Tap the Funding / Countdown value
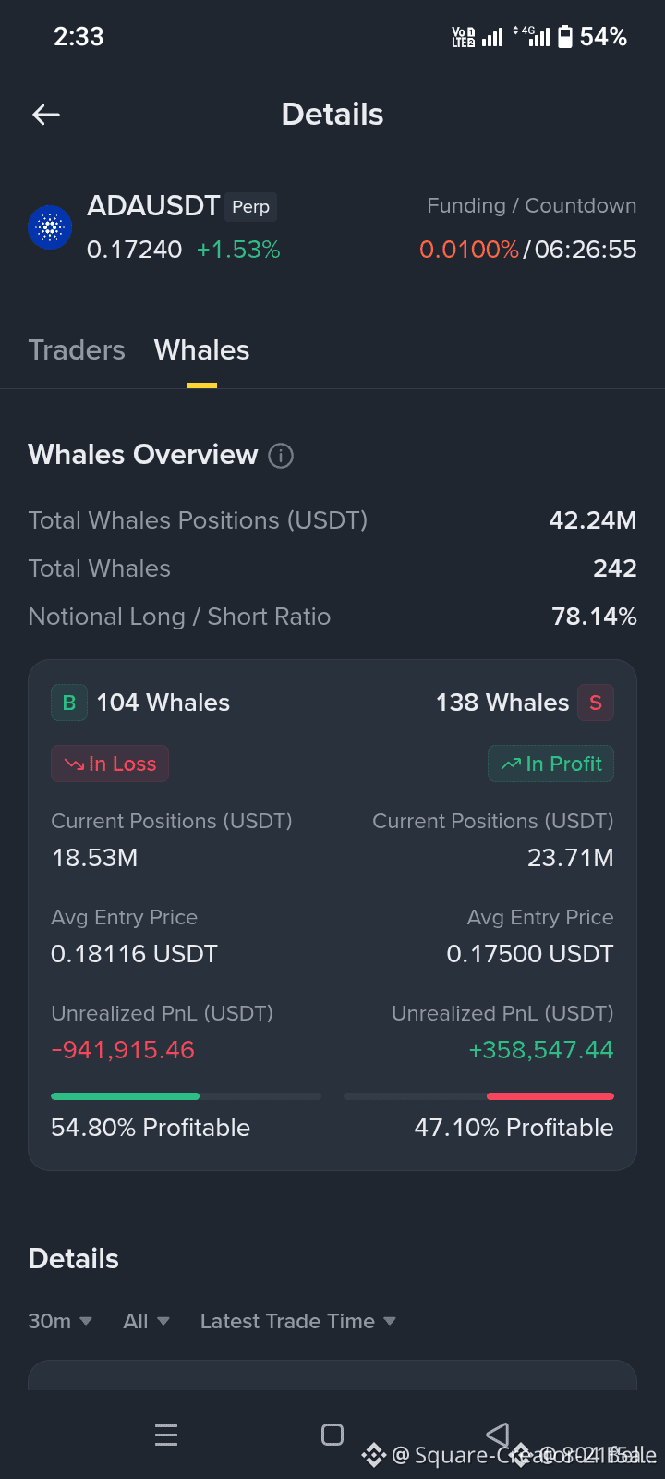The width and height of the screenshot is (665, 1479). 528,250
